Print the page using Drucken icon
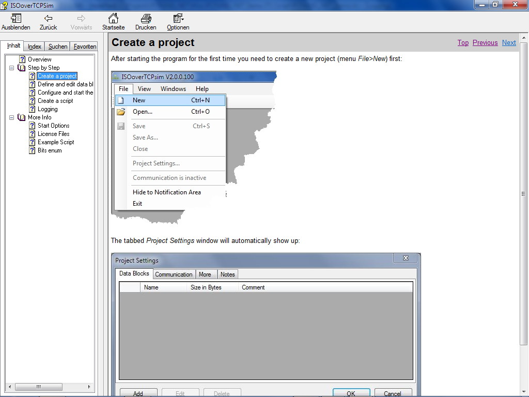 coord(146,19)
